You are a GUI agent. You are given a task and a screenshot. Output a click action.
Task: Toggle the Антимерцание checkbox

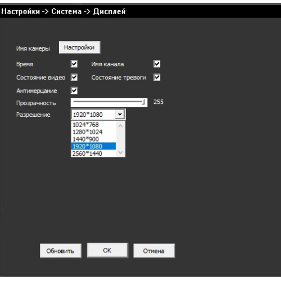(x=74, y=90)
